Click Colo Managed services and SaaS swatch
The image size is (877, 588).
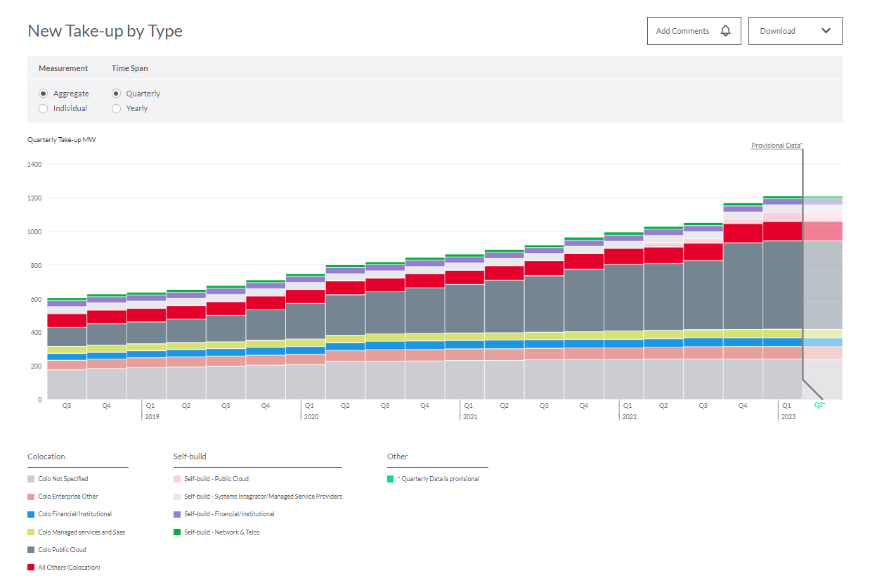[x=31, y=532]
